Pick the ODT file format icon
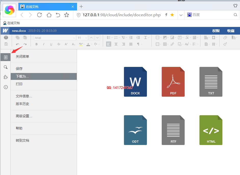Screen dimensions: 240x175 135,130
